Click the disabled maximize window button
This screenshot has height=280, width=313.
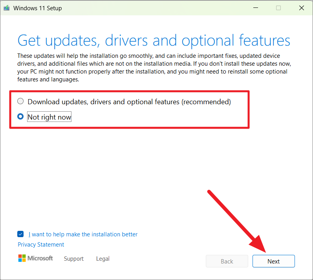278,8
